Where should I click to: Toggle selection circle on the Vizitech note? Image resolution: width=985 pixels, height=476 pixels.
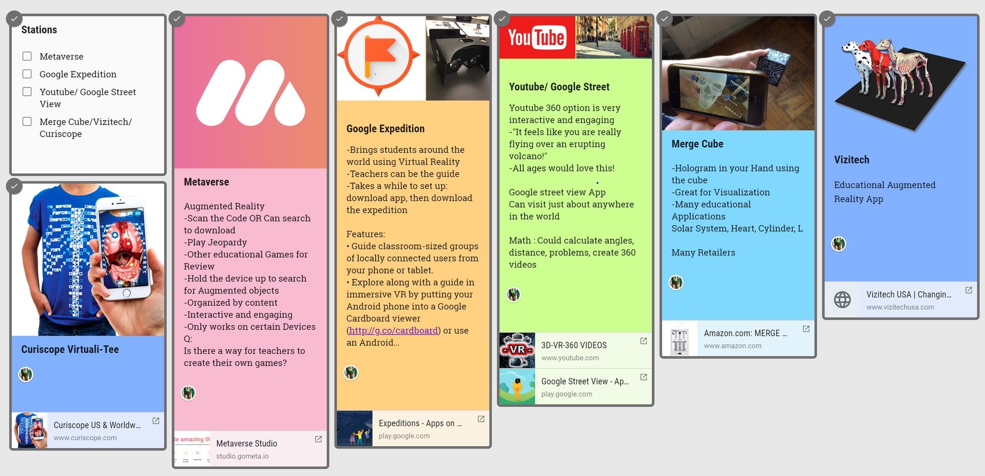point(827,19)
